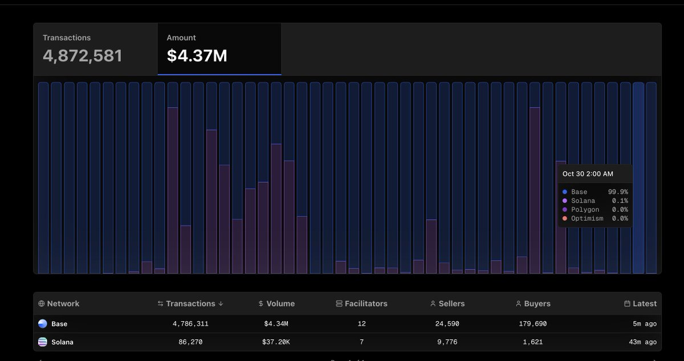Click the blue Base dot in tooltip legend
This screenshot has width=684, height=361.
[564, 192]
